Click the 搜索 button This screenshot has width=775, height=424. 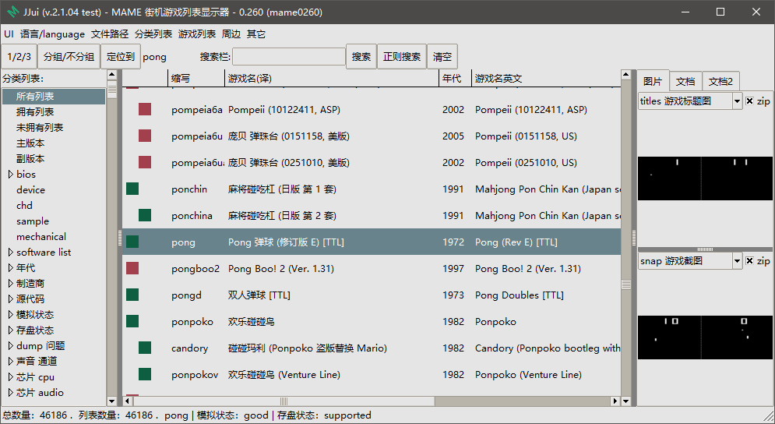click(x=361, y=56)
